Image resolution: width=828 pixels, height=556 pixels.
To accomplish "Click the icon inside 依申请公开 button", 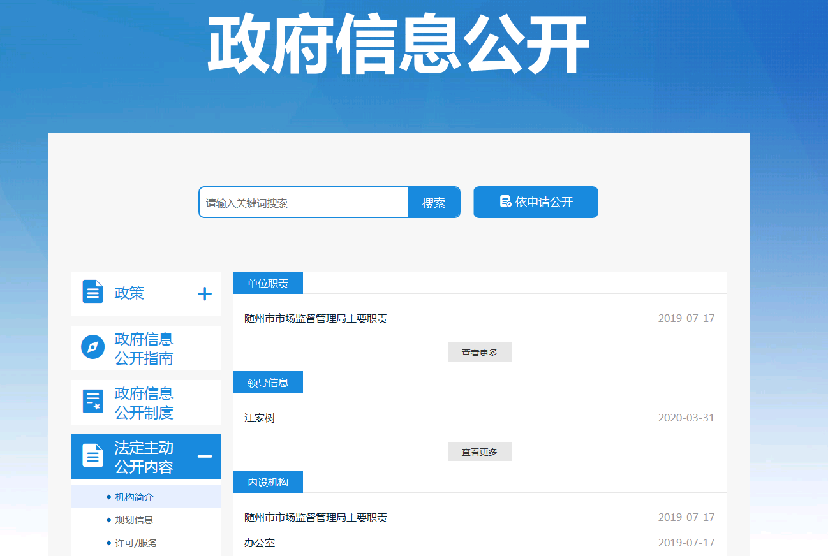I will coord(505,202).
